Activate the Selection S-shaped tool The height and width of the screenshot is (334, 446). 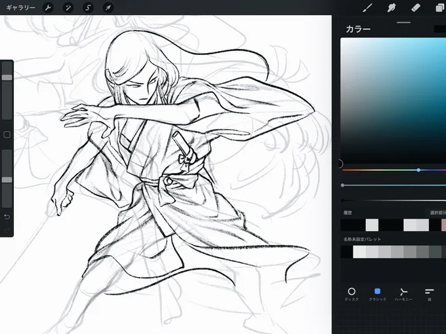click(x=88, y=8)
